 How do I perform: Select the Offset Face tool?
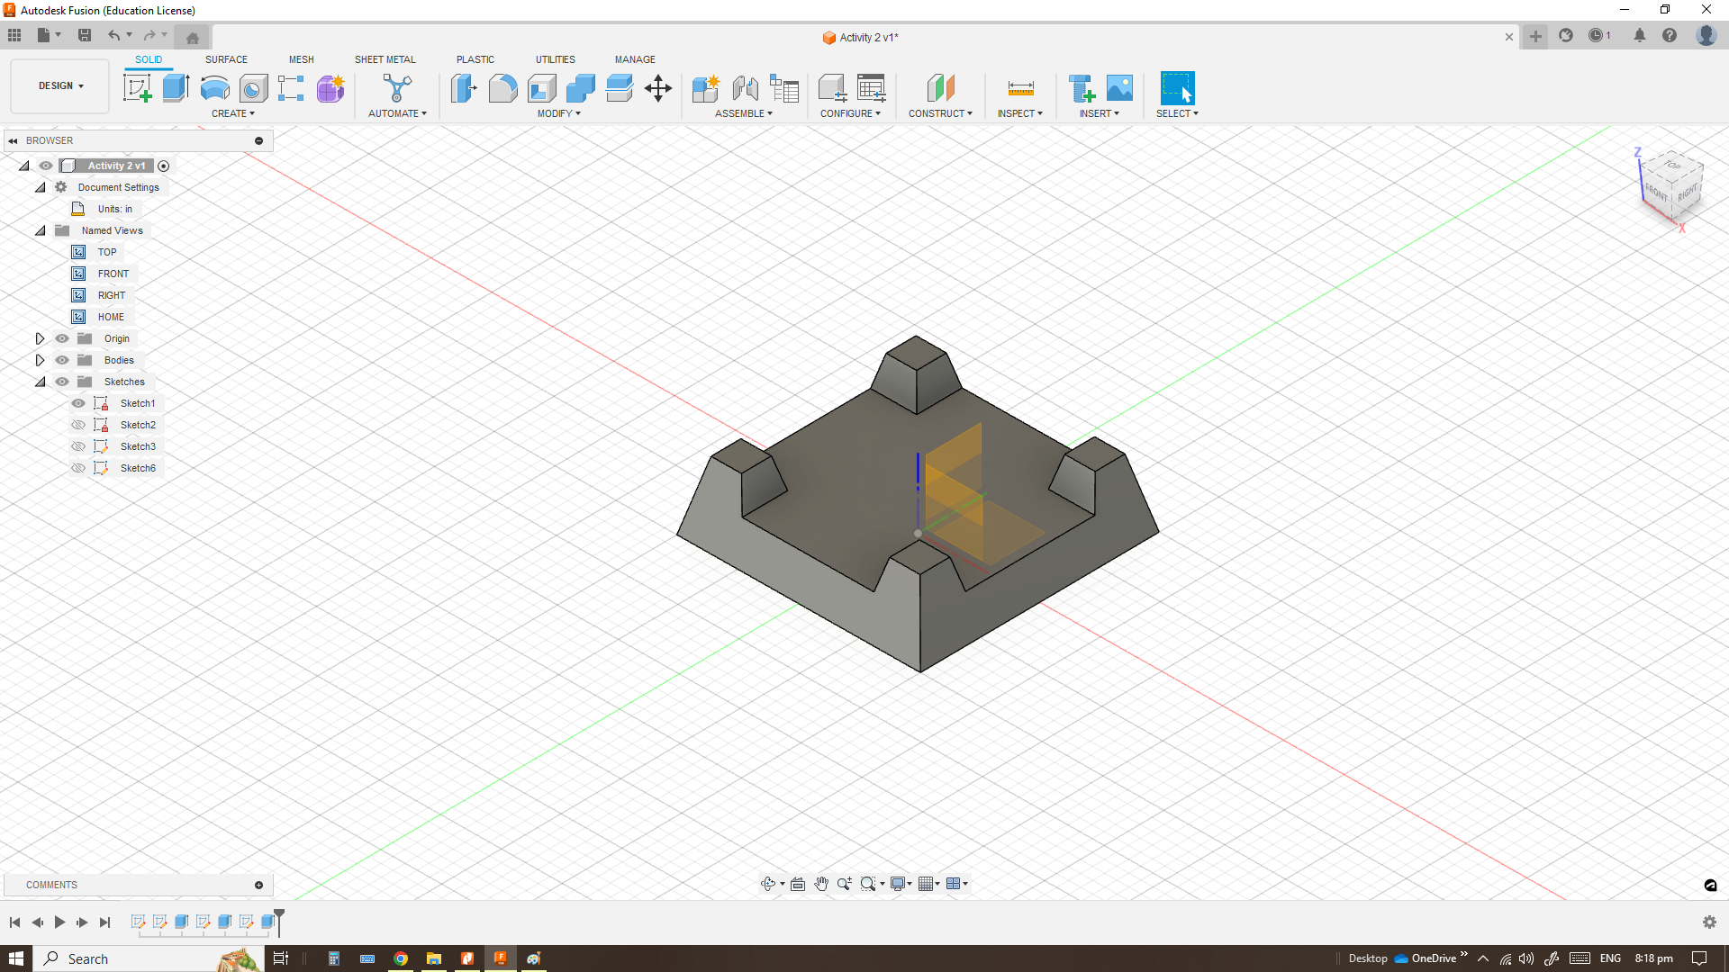(x=620, y=88)
